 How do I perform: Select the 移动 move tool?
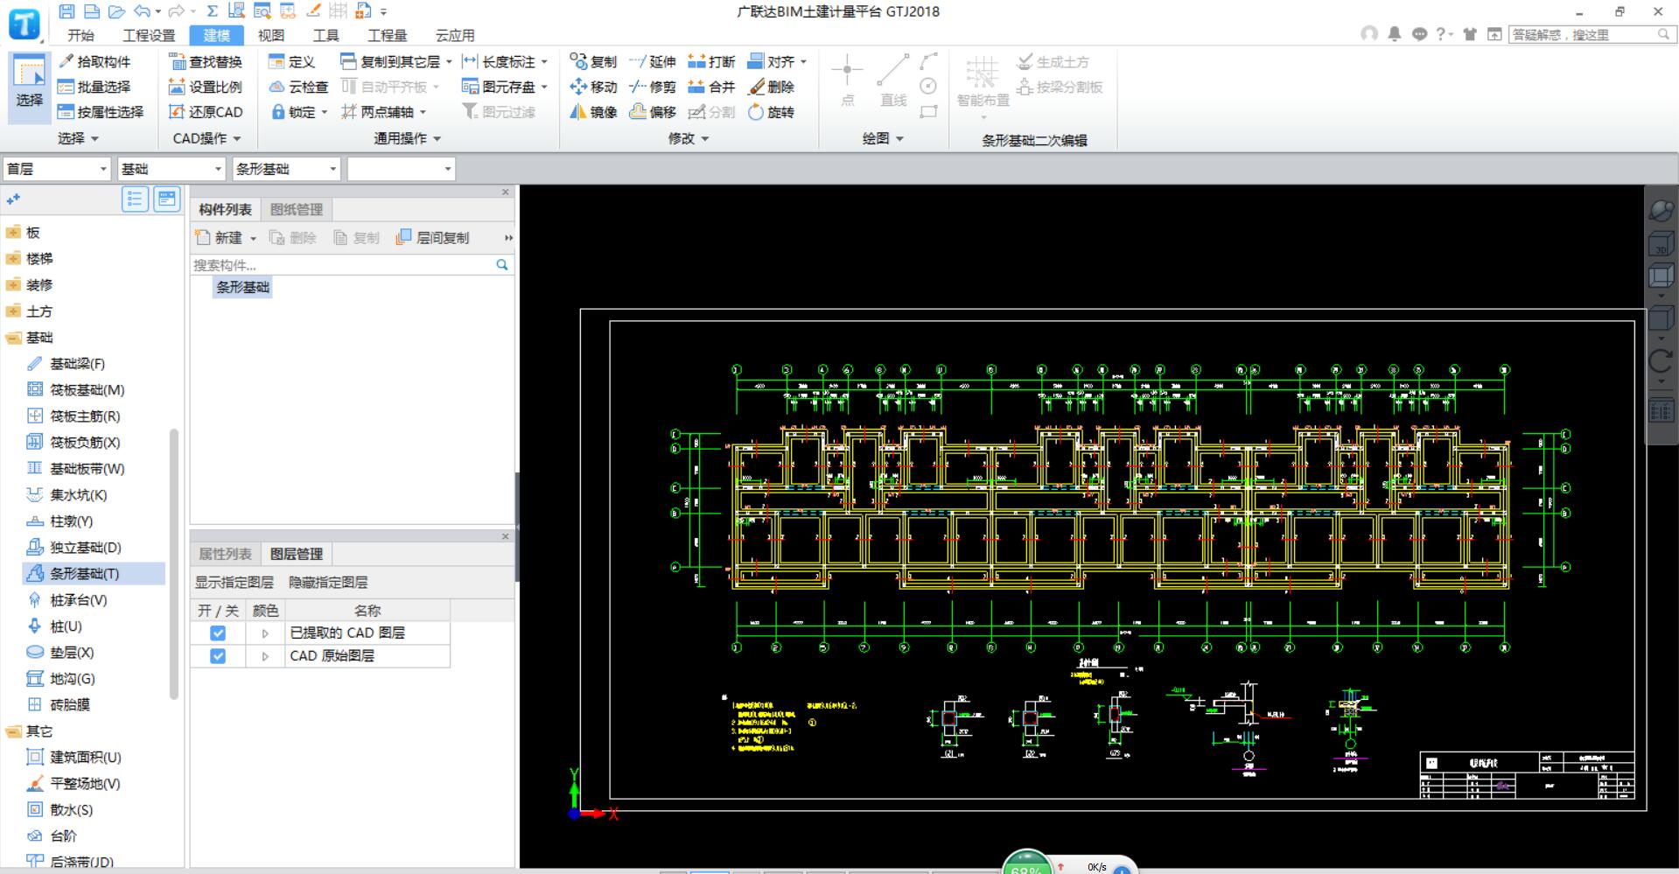click(593, 87)
